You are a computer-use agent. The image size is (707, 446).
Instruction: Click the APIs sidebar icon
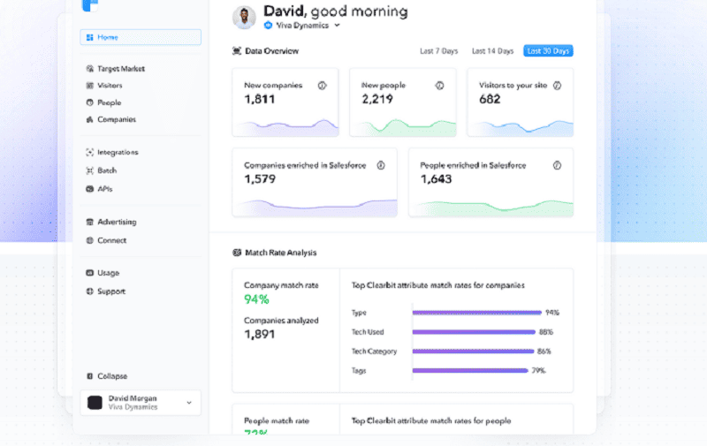tap(90, 189)
